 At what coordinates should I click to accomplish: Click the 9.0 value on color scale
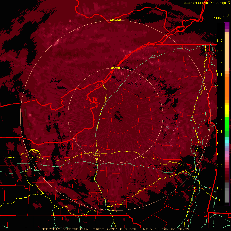(219, 40)
